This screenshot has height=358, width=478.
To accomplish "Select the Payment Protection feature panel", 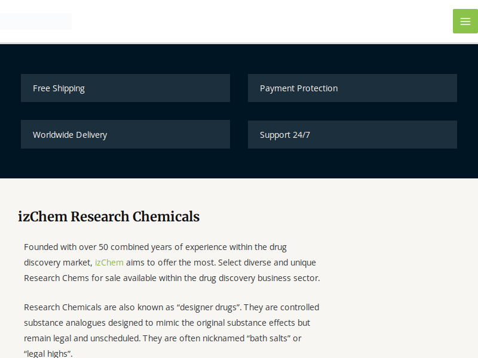I will 352,88.
